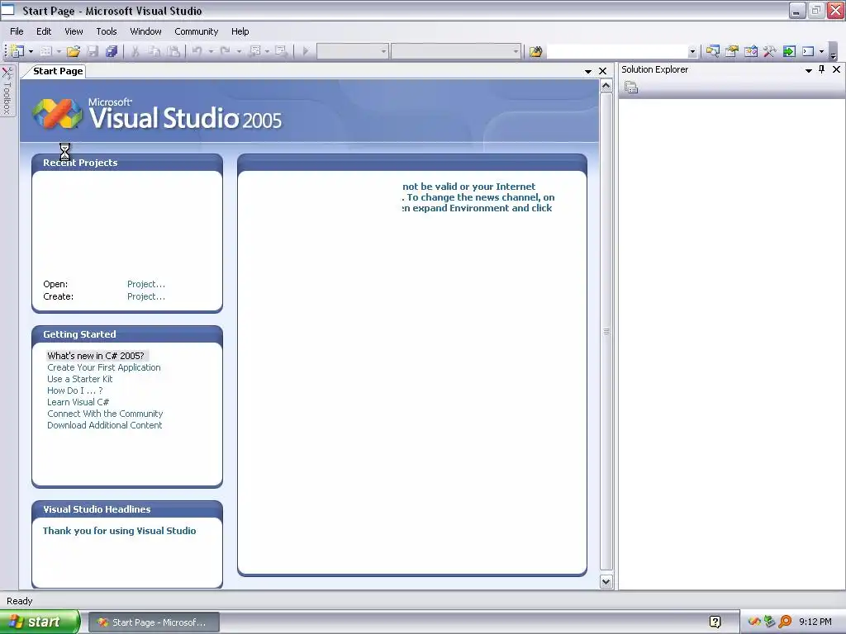Click the Navigate Forward icon

point(281,51)
